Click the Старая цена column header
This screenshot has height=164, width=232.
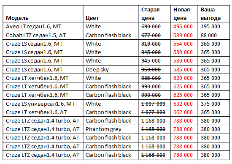[x=150, y=14]
